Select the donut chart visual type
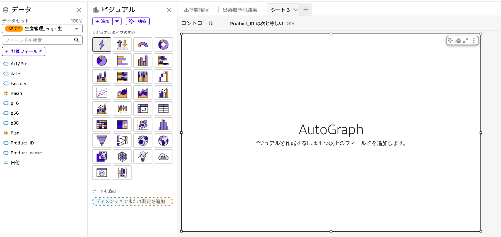This screenshot has width=501, height=237. point(163,45)
